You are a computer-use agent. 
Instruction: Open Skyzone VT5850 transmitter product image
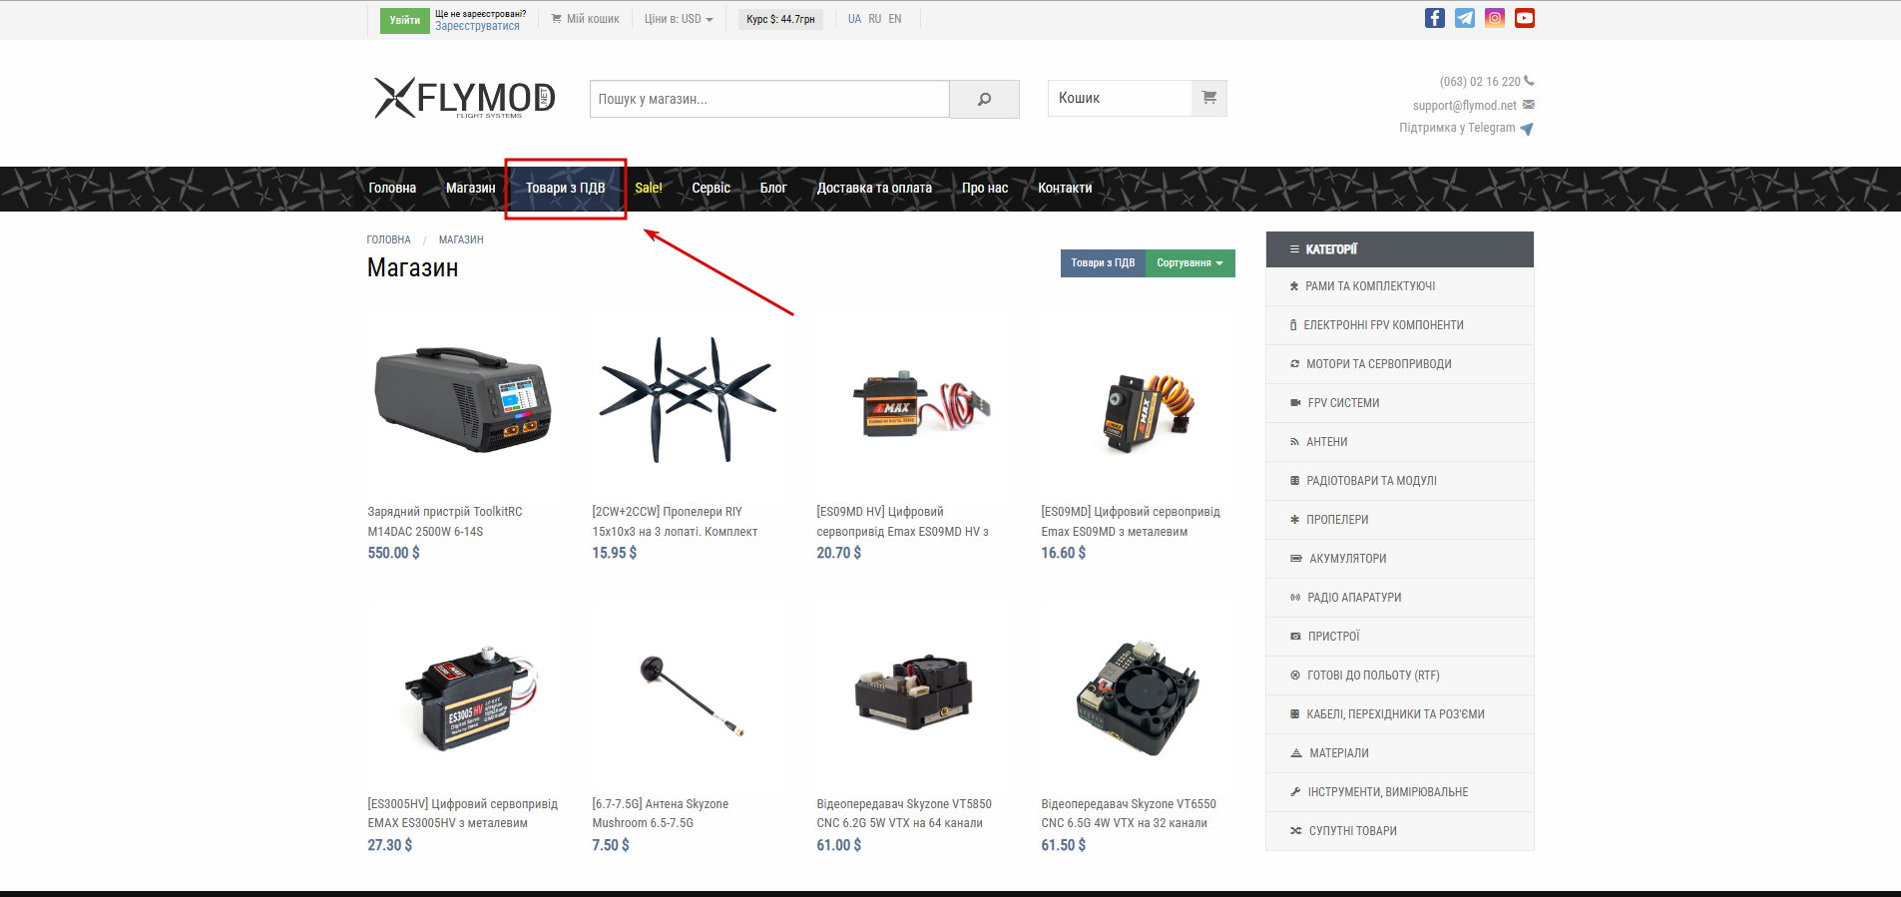click(x=911, y=693)
